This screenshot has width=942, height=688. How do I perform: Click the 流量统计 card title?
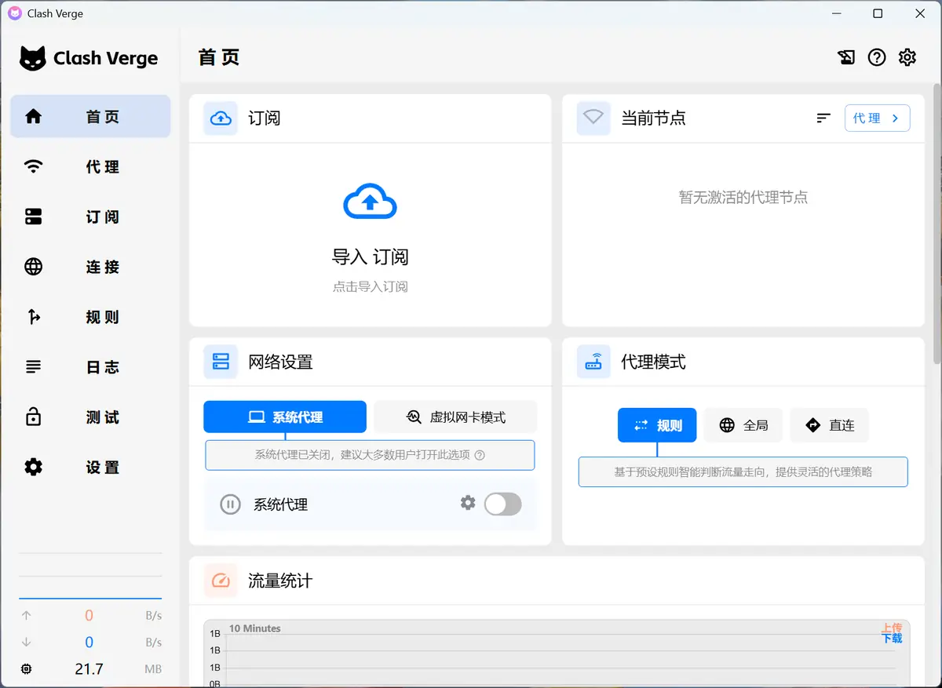point(281,581)
